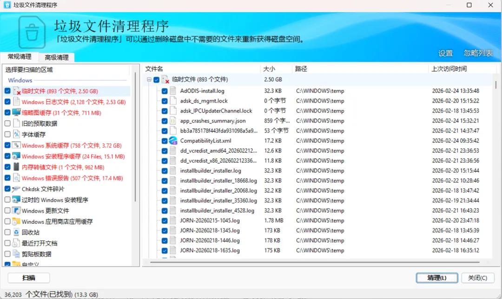Uncheck the AdODIS-install.log file checkbox

[x=165, y=91]
